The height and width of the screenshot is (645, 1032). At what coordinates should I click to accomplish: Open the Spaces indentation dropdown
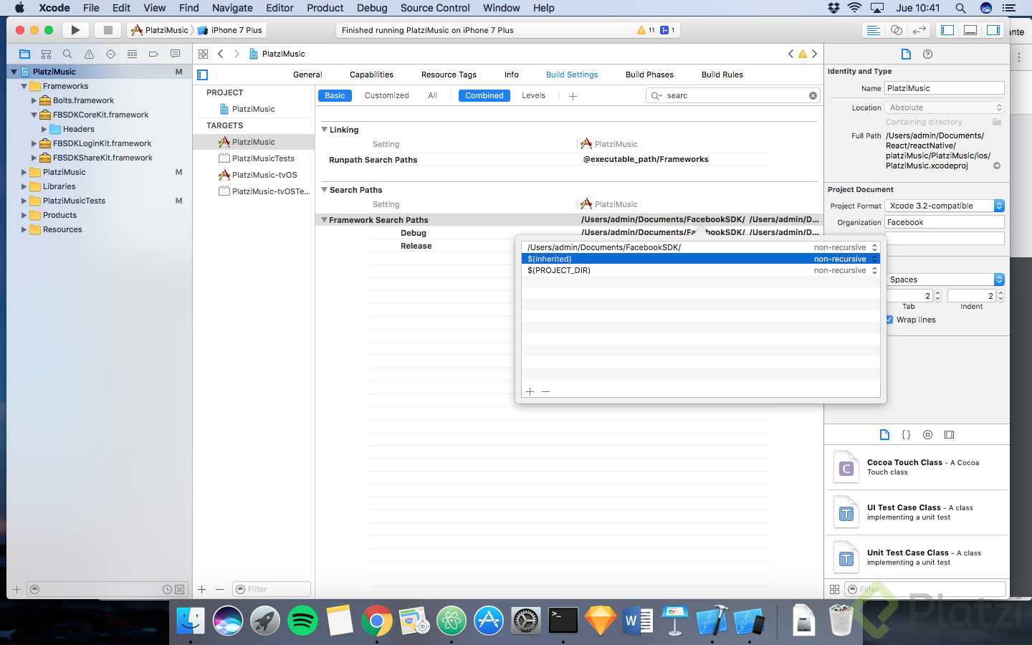(945, 279)
